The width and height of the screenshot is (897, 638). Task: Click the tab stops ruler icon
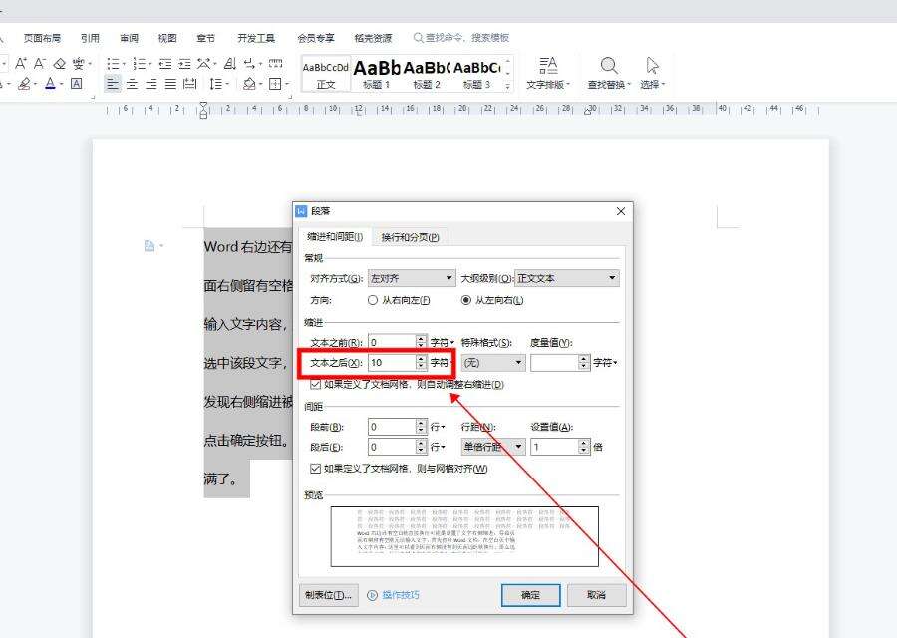tap(276, 64)
